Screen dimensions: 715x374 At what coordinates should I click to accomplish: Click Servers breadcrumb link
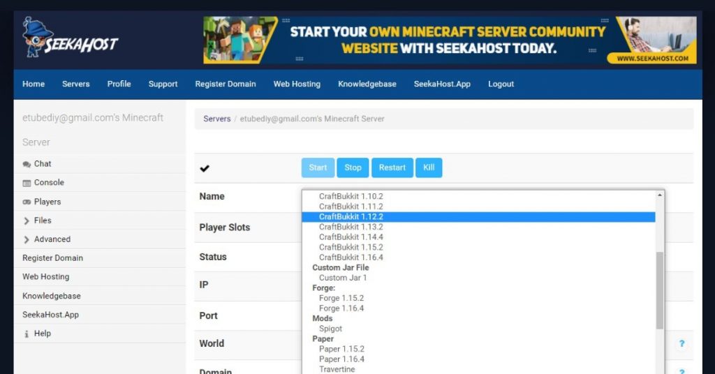click(217, 119)
